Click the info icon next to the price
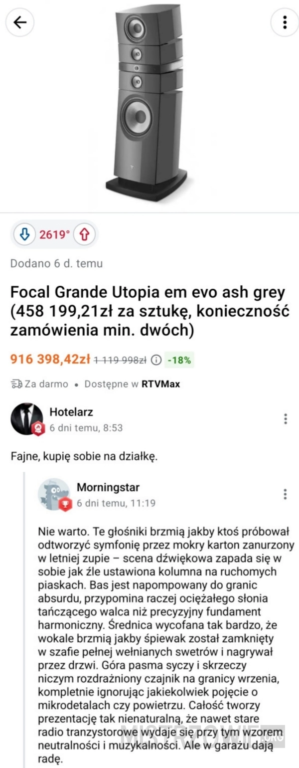This screenshot has width=299, height=768. point(155,359)
